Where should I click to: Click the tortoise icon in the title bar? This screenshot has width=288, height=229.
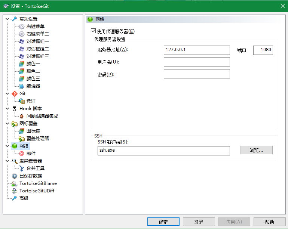pyautogui.click(x=6, y=6)
